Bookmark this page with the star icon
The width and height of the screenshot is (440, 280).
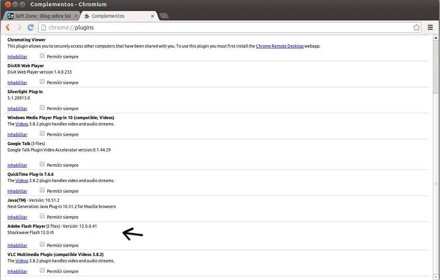coord(416,27)
